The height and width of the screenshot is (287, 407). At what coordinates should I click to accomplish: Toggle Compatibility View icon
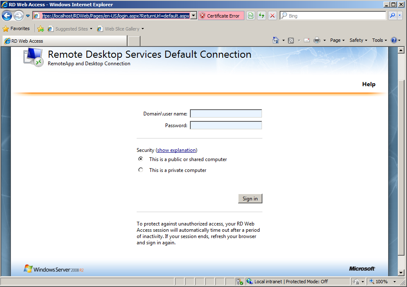[251, 16]
